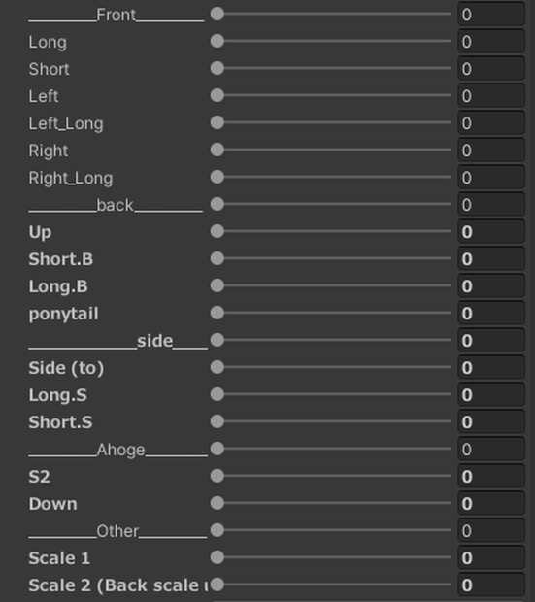Click the Right value input box
The height and width of the screenshot is (602, 535).
491,150
